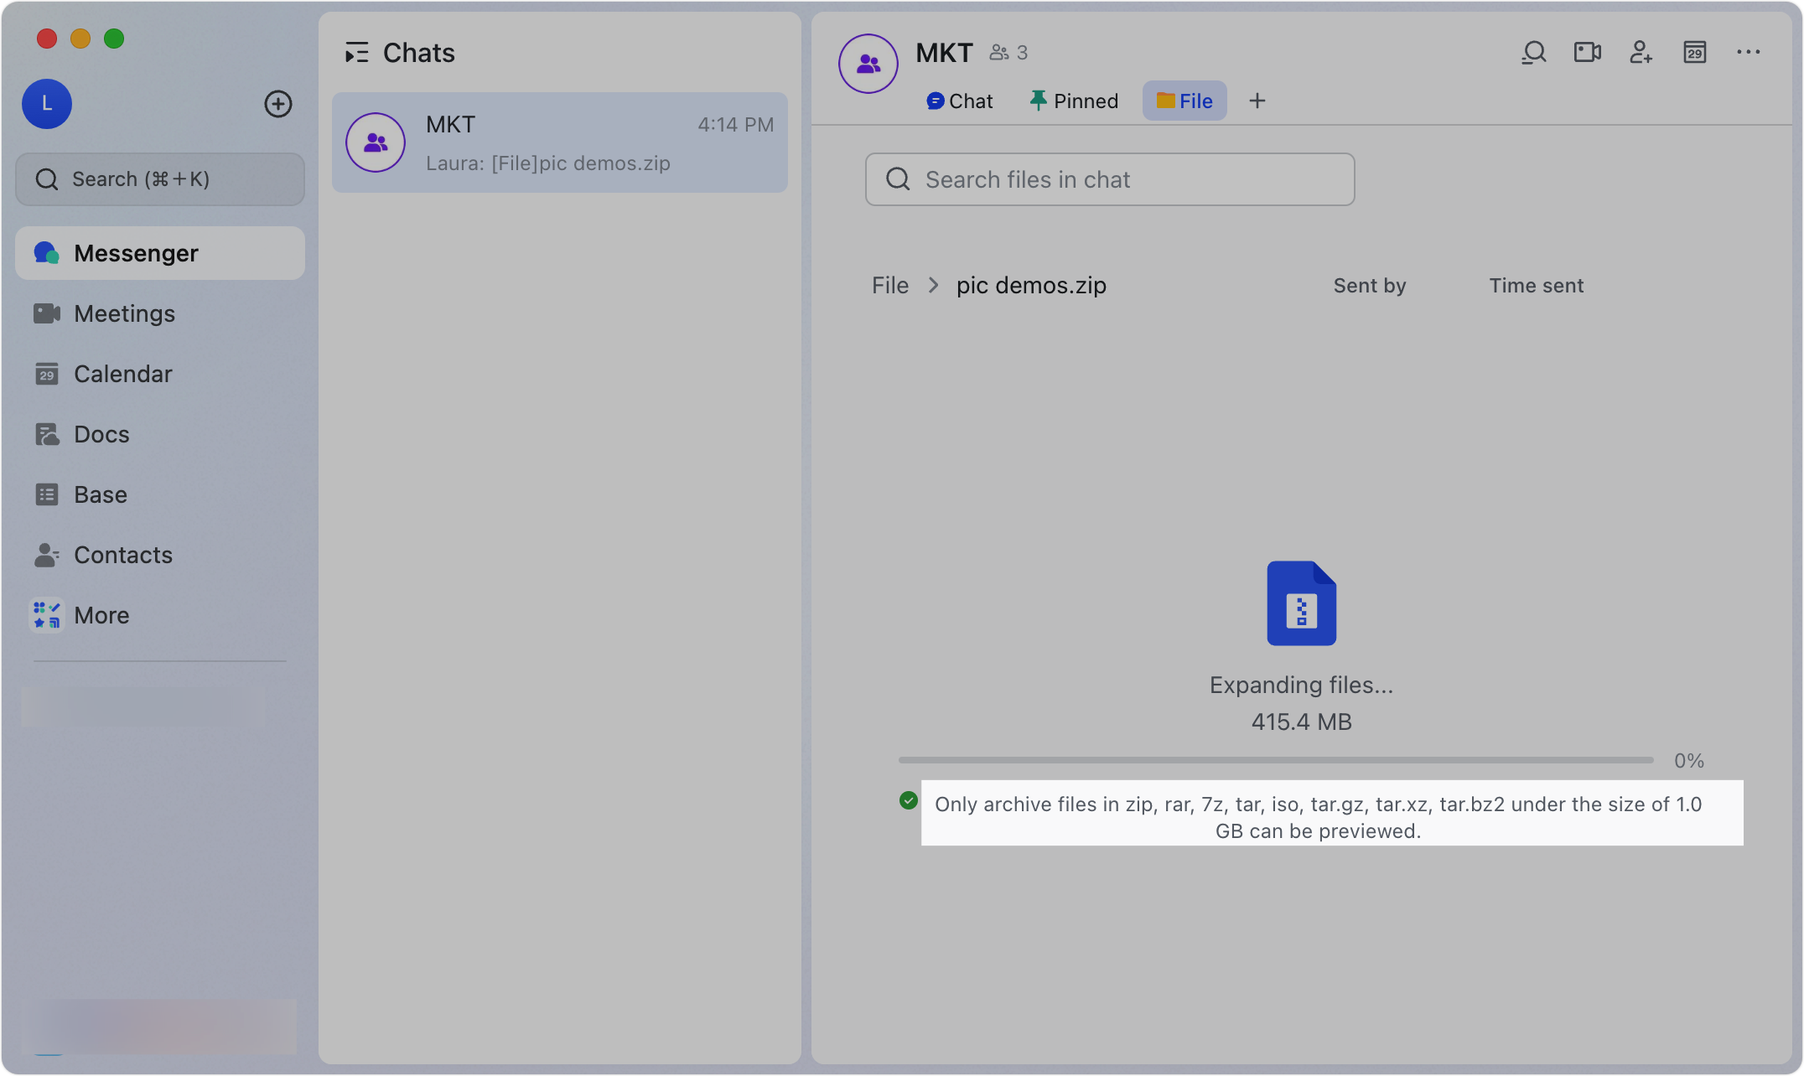This screenshot has height=1076, width=1804.
Task: Open the more options menu in chat header
Action: pos(1748,52)
